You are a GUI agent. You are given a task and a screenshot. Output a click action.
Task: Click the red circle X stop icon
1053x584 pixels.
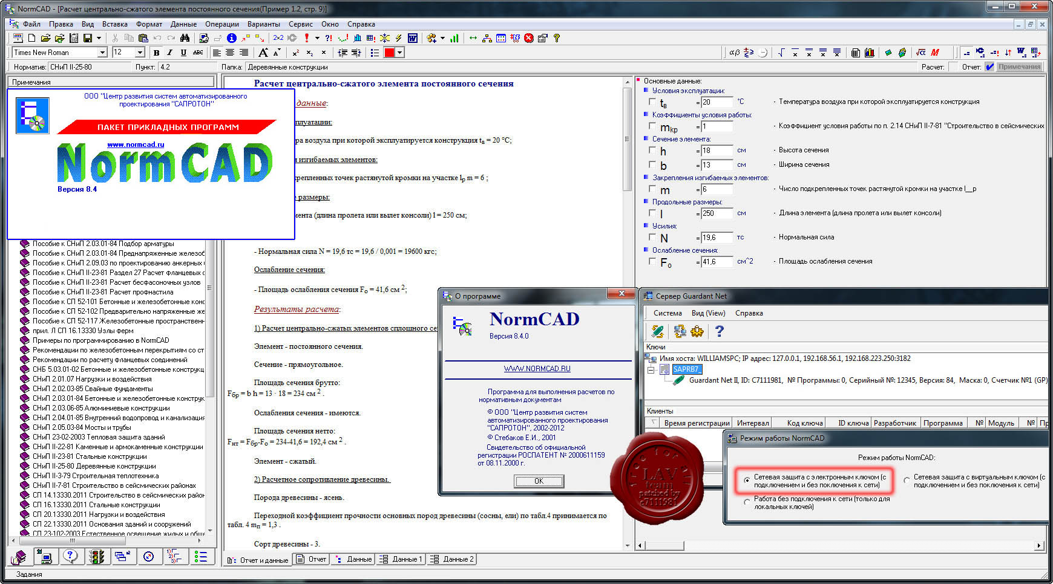(x=529, y=38)
